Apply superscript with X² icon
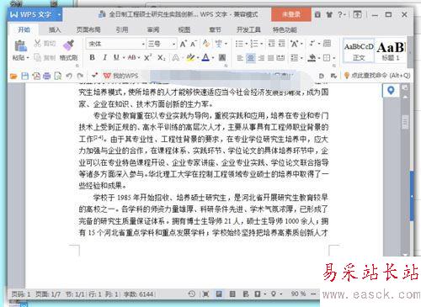The image size is (421, 307). (147, 58)
